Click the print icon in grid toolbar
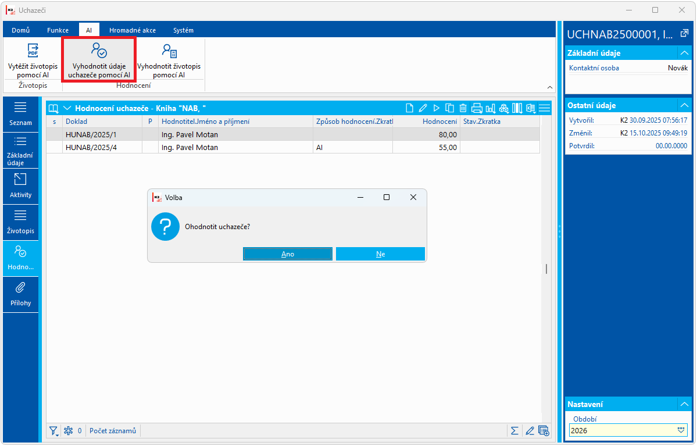697x446 pixels. pyautogui.click(x=477, y=108)
